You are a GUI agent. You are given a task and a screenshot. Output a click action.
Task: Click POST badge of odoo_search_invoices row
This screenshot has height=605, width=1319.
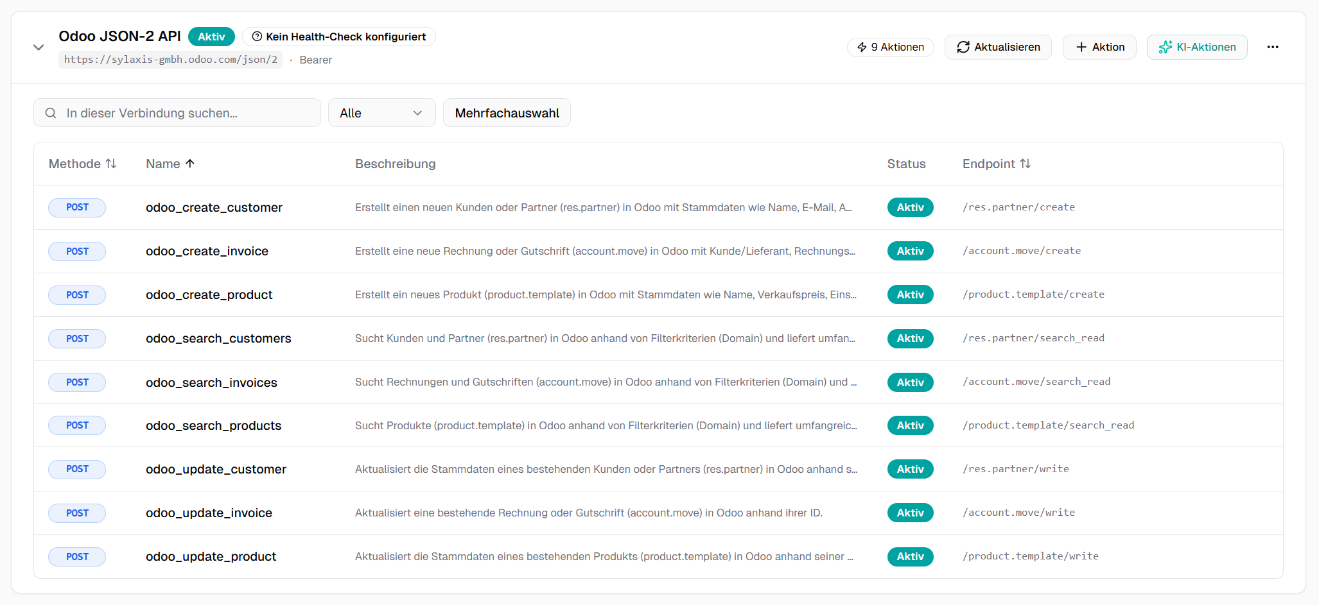coord(77,382)
